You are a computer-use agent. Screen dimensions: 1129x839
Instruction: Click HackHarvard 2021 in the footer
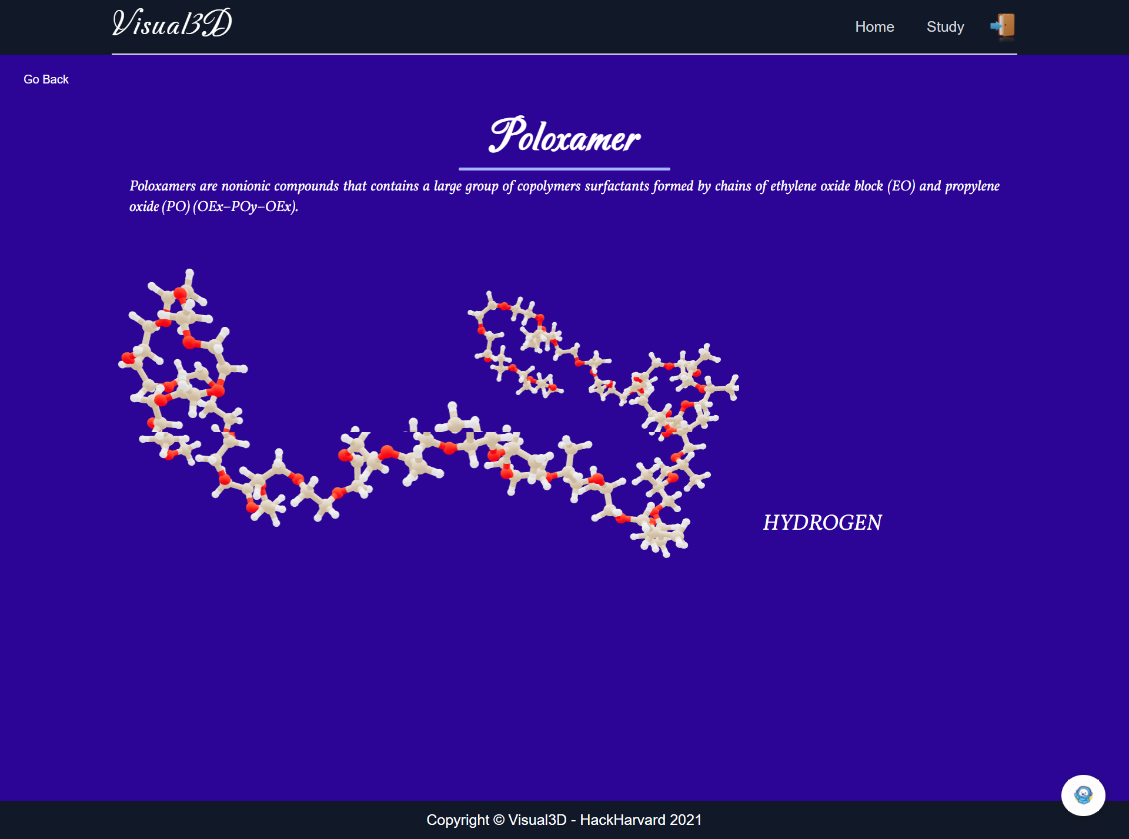640,820
